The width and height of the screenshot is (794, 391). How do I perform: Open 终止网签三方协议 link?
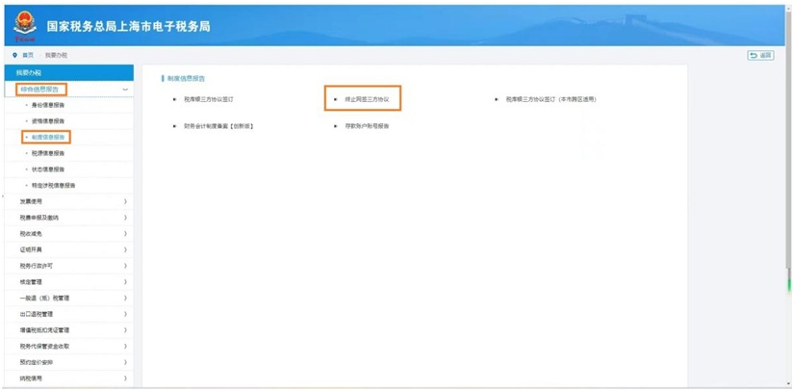(x=367, y=100)
